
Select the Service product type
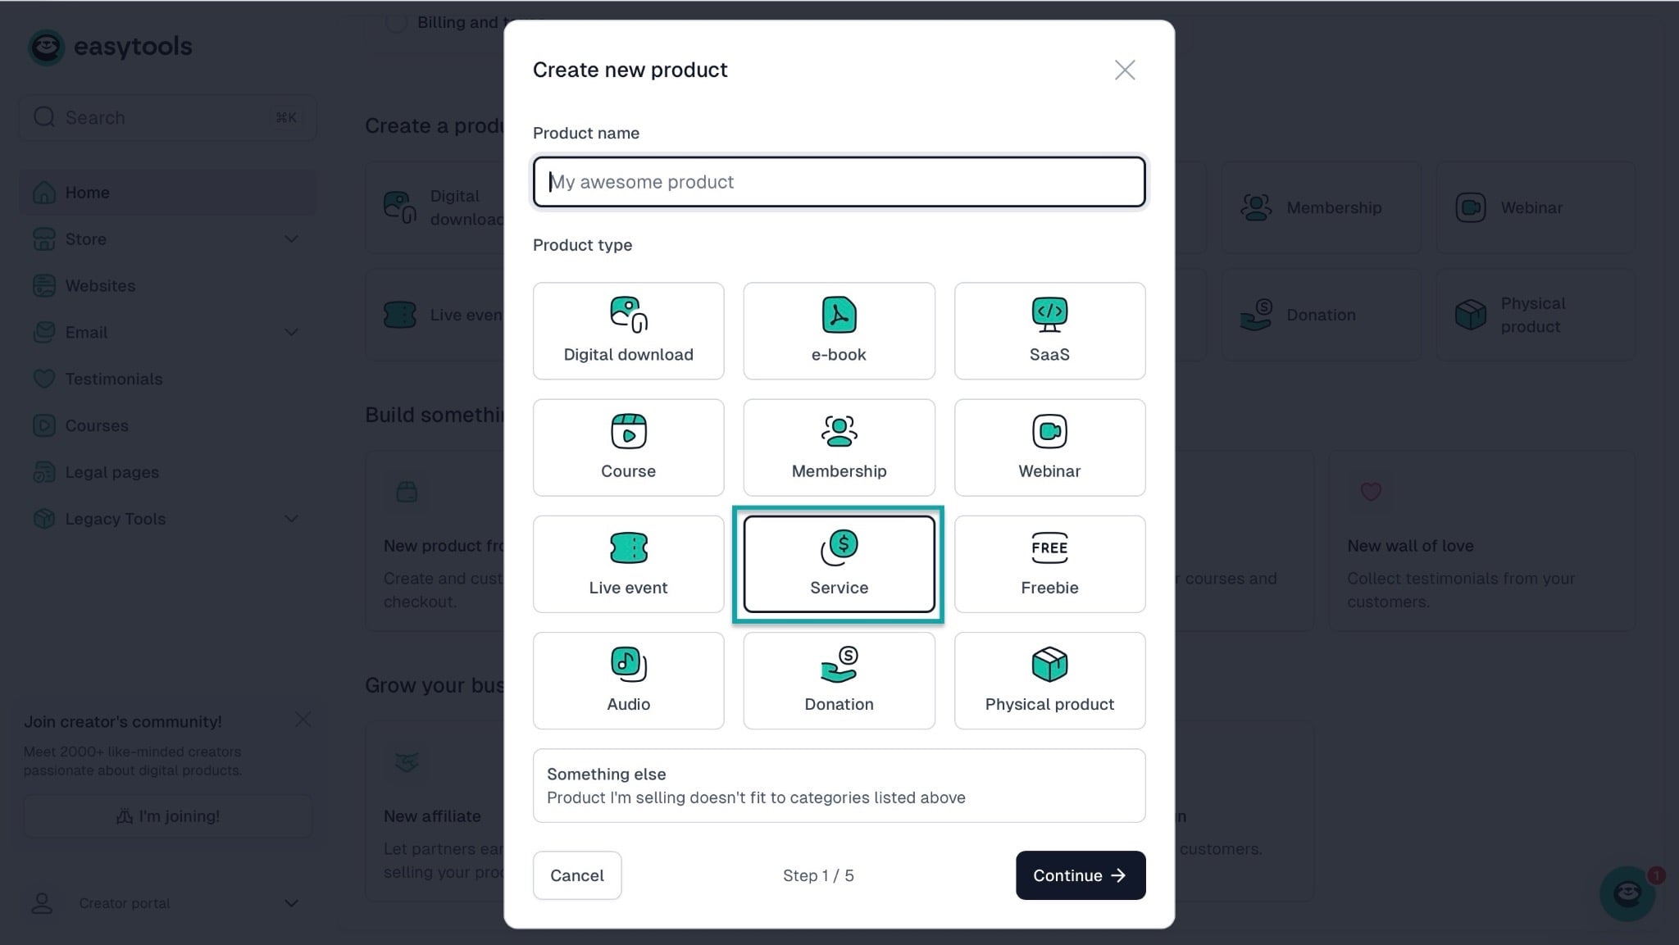(839, 564)
